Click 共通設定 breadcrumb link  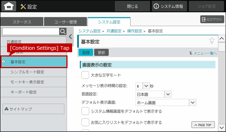(114, 31)
